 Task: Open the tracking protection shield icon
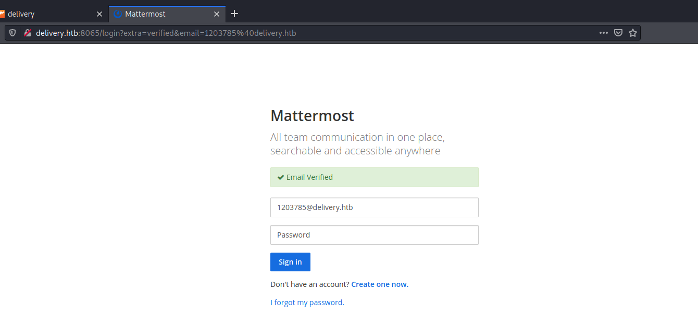click(x=13, y=33)
